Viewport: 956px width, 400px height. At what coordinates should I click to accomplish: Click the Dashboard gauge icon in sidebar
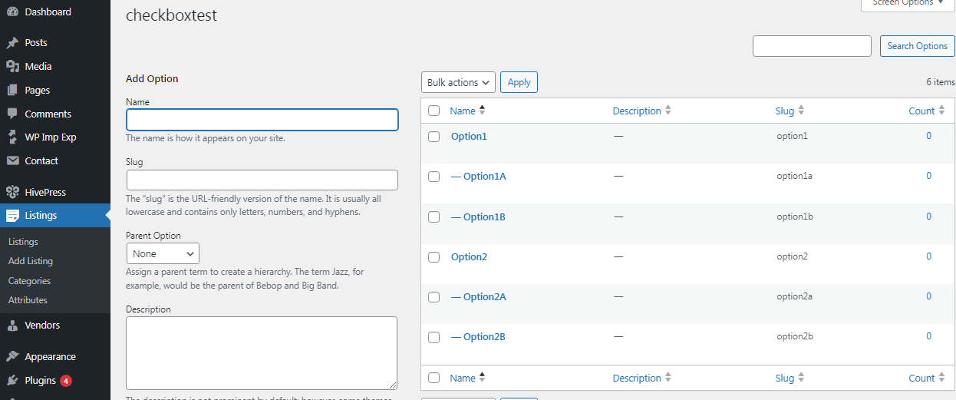[x=12, y=12]
